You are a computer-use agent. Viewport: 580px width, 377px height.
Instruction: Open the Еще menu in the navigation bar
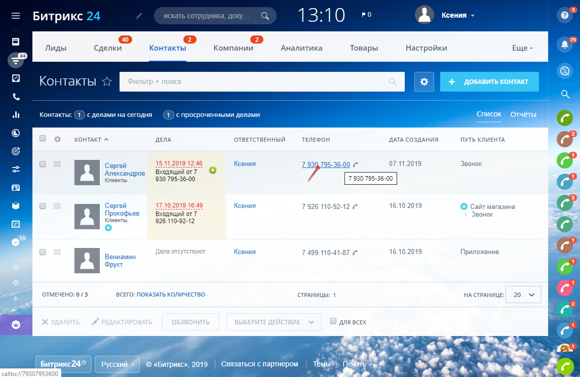coord(521,47)
